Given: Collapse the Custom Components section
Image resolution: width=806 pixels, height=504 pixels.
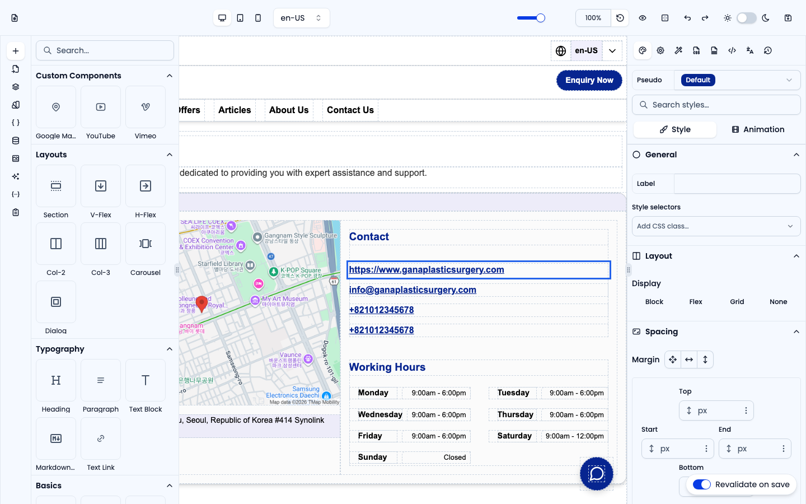Looking at the screenshot, I should [170, 76].
